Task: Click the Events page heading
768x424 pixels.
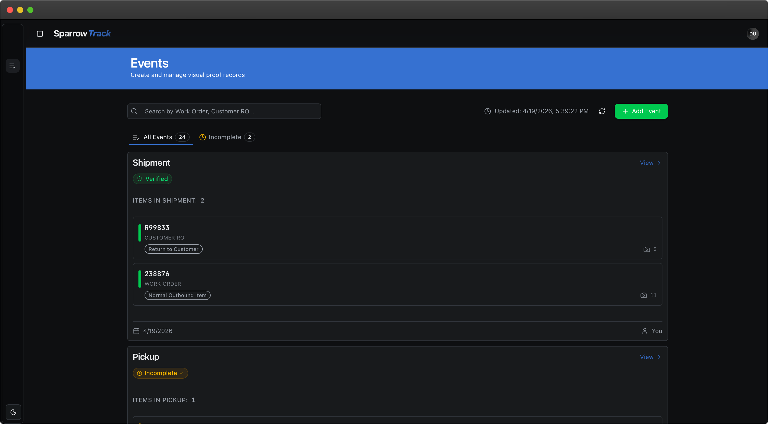Action: click(x=149, y=63)
